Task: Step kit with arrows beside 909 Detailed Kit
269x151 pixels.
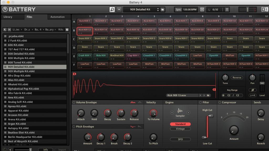Action: 158,9
